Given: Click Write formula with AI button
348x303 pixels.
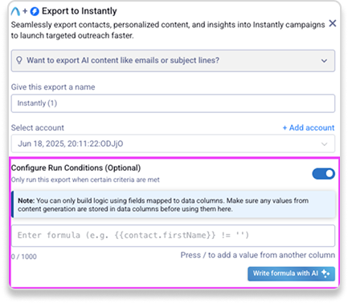Looking at the screenshot, I should 291,273.
